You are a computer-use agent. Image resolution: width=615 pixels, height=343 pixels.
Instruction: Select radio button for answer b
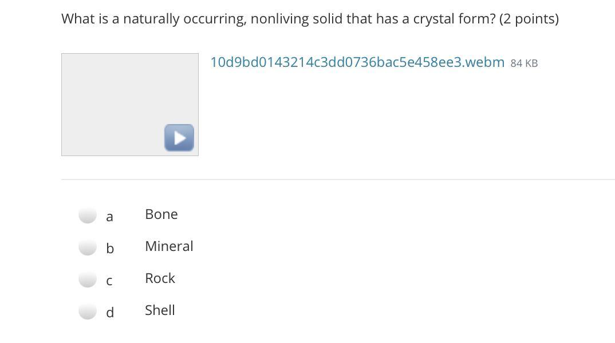coord(88,247)
